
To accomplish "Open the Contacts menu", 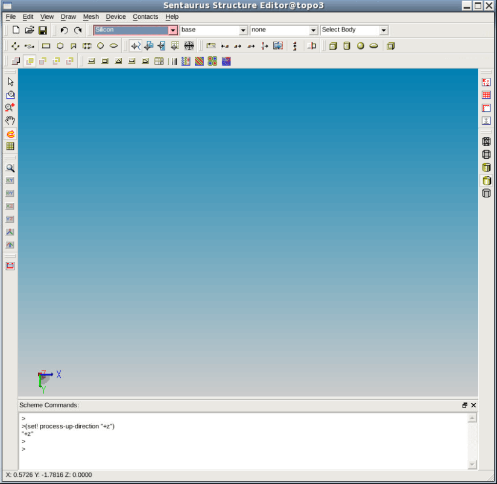I will (x=145, y=17).
